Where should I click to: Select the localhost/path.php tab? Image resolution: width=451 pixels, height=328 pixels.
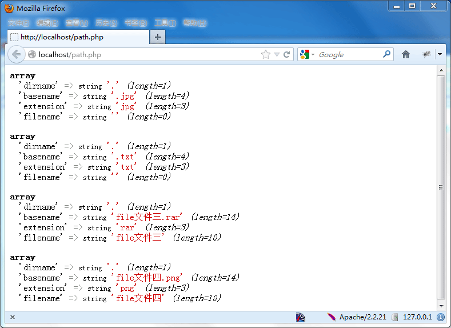[x=77, y=37]
